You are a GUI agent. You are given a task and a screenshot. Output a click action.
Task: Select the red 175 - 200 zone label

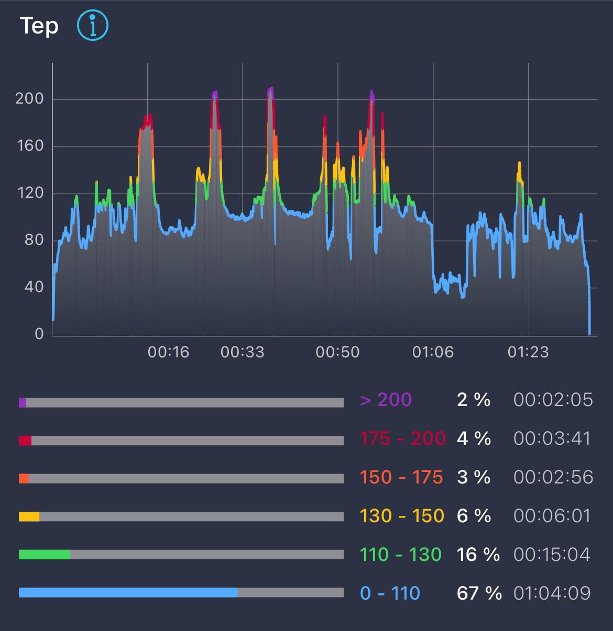coord(402,438)
